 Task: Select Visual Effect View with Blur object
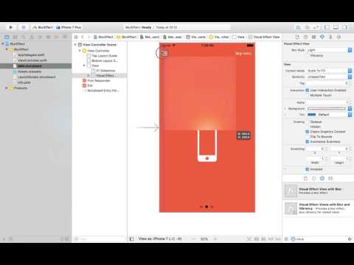point(318,191)
